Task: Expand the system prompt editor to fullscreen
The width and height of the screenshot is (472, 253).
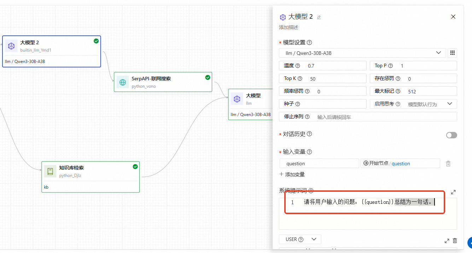Action: click(x=453, y=192)
